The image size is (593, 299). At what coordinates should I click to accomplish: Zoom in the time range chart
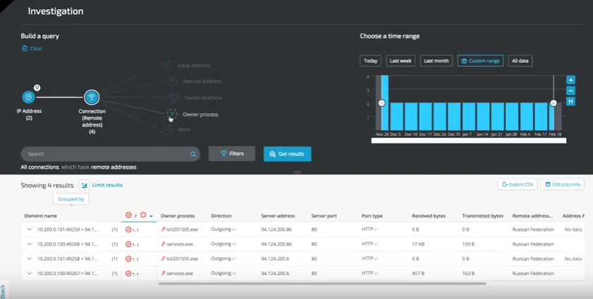point(570,80)
